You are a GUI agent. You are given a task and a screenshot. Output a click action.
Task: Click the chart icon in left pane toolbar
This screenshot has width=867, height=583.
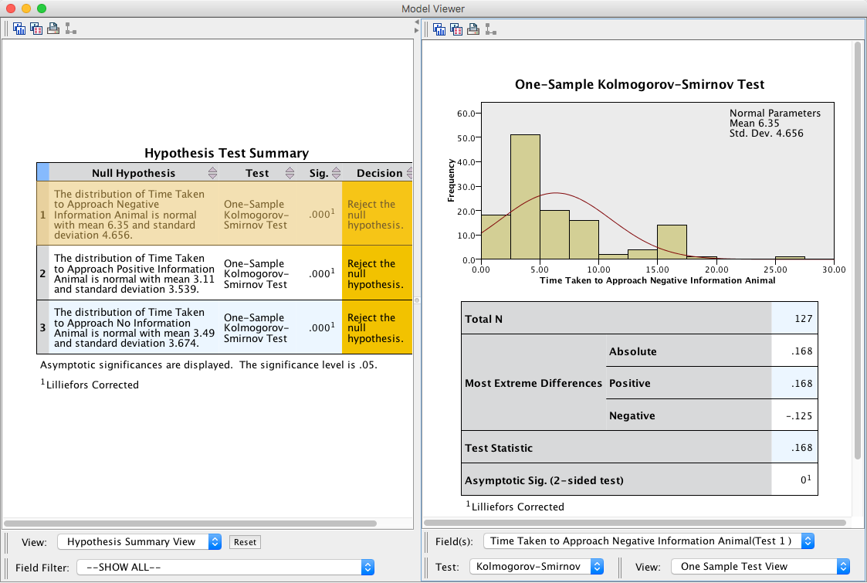(19, 29)
